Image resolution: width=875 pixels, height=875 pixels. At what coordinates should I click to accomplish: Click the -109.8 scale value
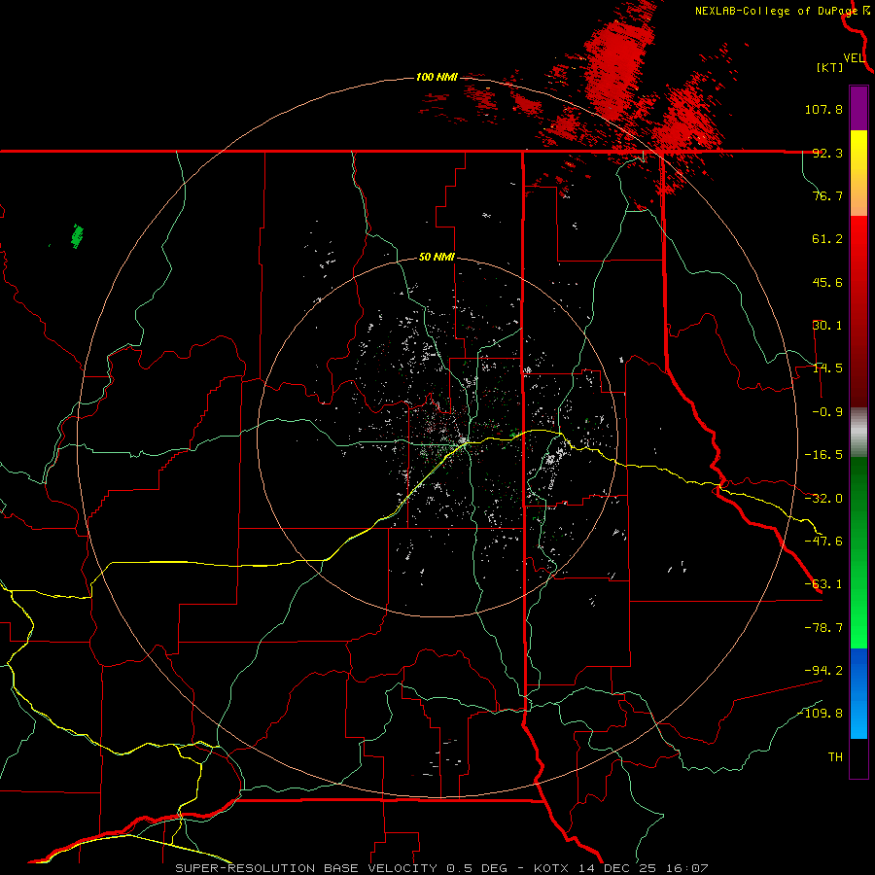[821, 714]
